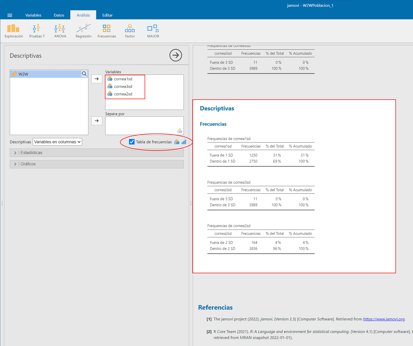Open the Pruebas T analysis menu
The width and height of the screenshot is (413, 346).
[x=37, y=31]
